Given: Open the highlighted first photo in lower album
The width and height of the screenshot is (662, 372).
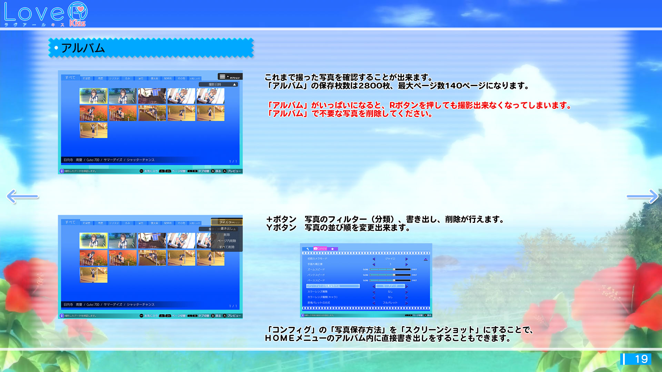Looking at the screenshot, I should click(93, 241).
